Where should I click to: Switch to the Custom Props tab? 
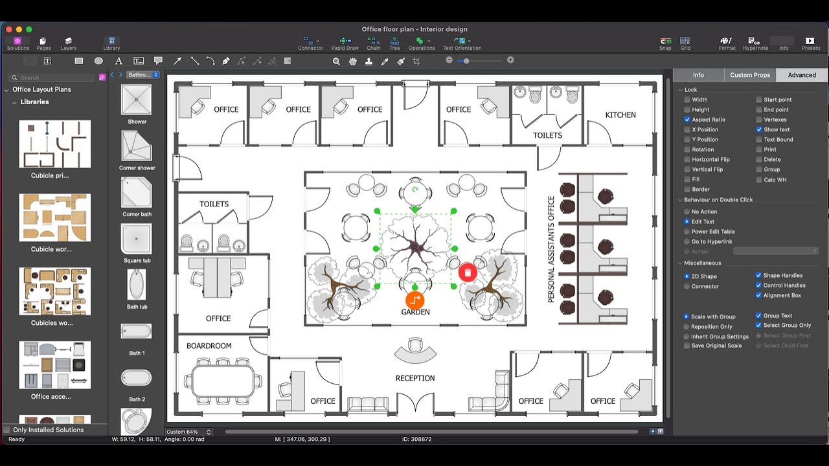(x=750, y=75)
